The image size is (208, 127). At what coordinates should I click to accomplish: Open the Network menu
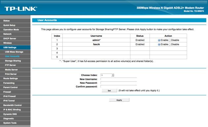click(x=15, y=34)
